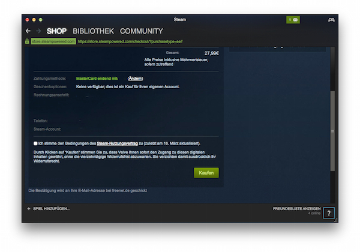Switch to the BIBLIOTHEK tab
This screenshot has width=360, height=252.
tap(93, 31)
